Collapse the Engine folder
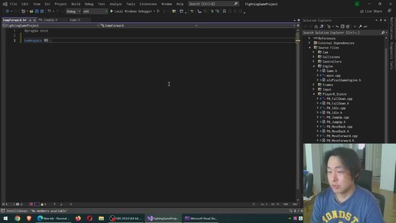Image resolution: width=396 pixels, height=223 pixels. [314, 66]
